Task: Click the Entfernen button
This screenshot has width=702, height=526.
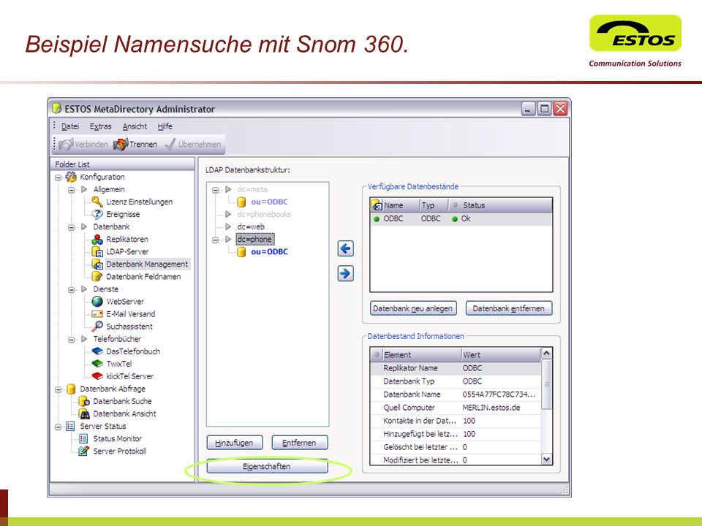Action: [x=300, y=443]
